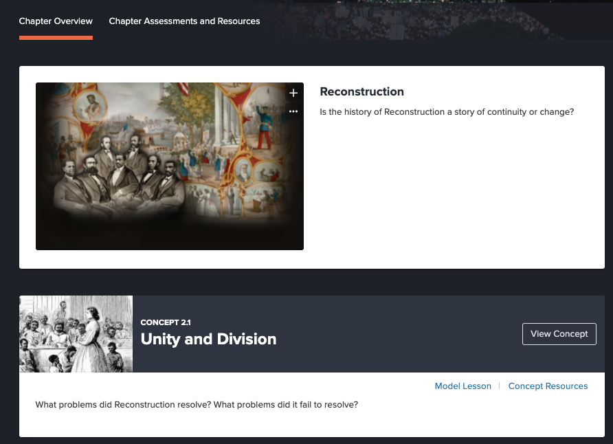
Task: Switch to the Chapter Overview tab
Action: (x=56, y=21)
